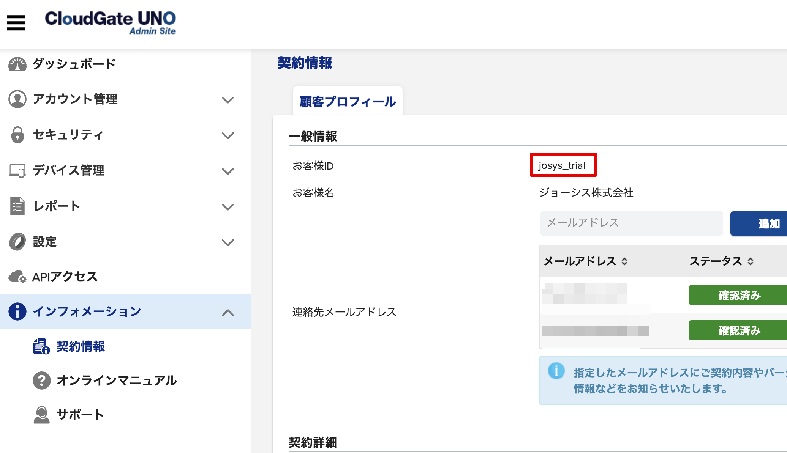Viewport: 787px width, 453px height.
Task: Click the メールアドレス input field
Action: coord(631,223)
